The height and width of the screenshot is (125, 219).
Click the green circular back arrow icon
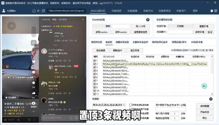(204, 86)
